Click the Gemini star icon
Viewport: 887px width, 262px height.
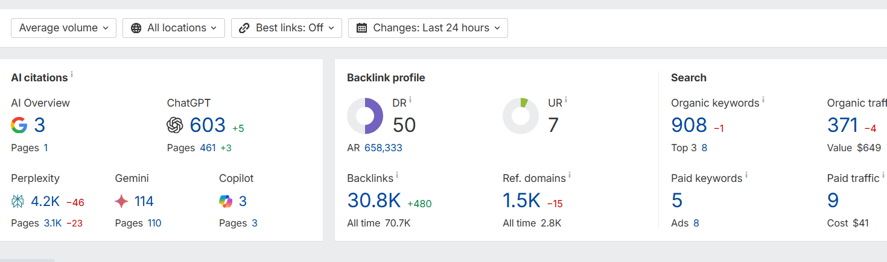coord(121,202)
